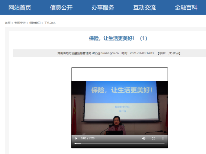
Task: Open the 信息公开 nav menu
Action: pyautogui.click(x=61, y=7)
